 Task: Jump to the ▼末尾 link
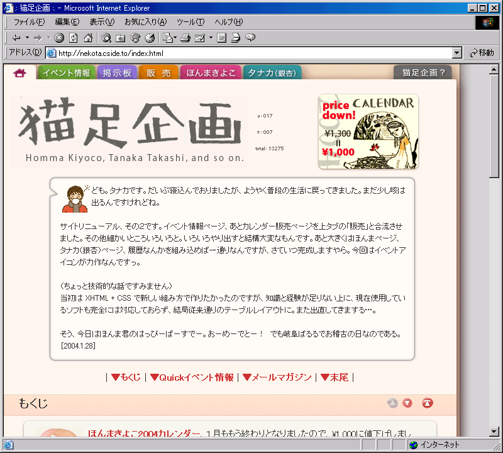click(x=334, y=377)
